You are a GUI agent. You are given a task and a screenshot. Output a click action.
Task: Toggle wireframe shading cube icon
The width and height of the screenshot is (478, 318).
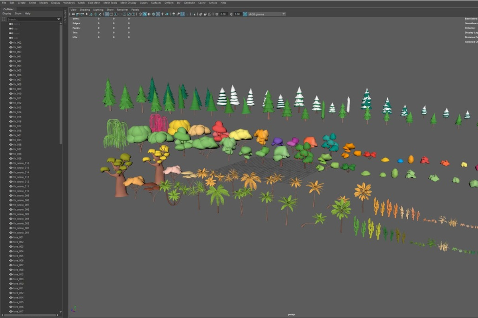point(140,14)
